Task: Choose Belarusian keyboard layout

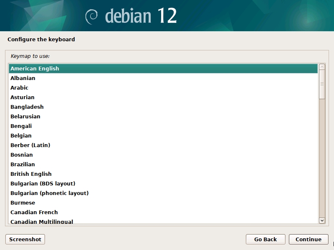Action: (x=25, y=116)
